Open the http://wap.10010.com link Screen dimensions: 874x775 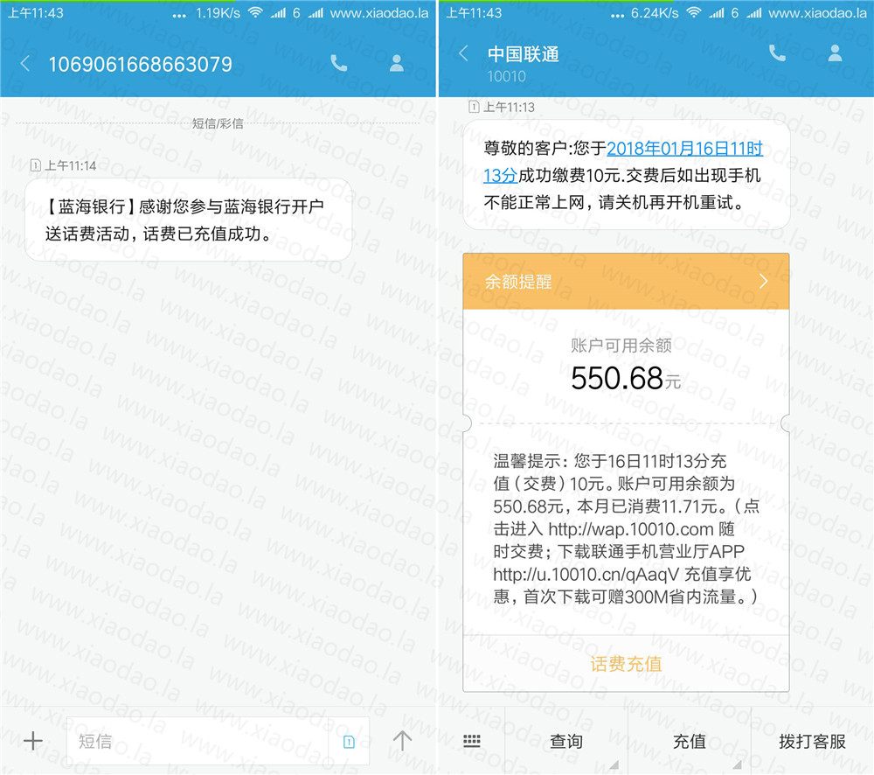[x=631, y=529]
